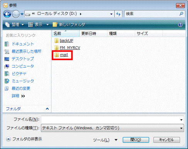Expand the フォルダ pane chevron
Viewport: 188px width, 149px height.
coord(47,109)
